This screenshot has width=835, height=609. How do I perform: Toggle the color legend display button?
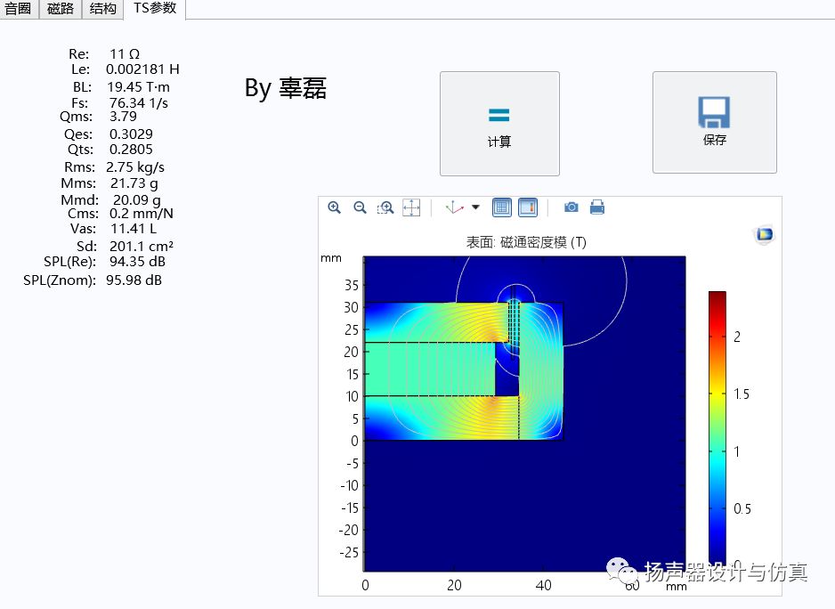click(528, 207)
